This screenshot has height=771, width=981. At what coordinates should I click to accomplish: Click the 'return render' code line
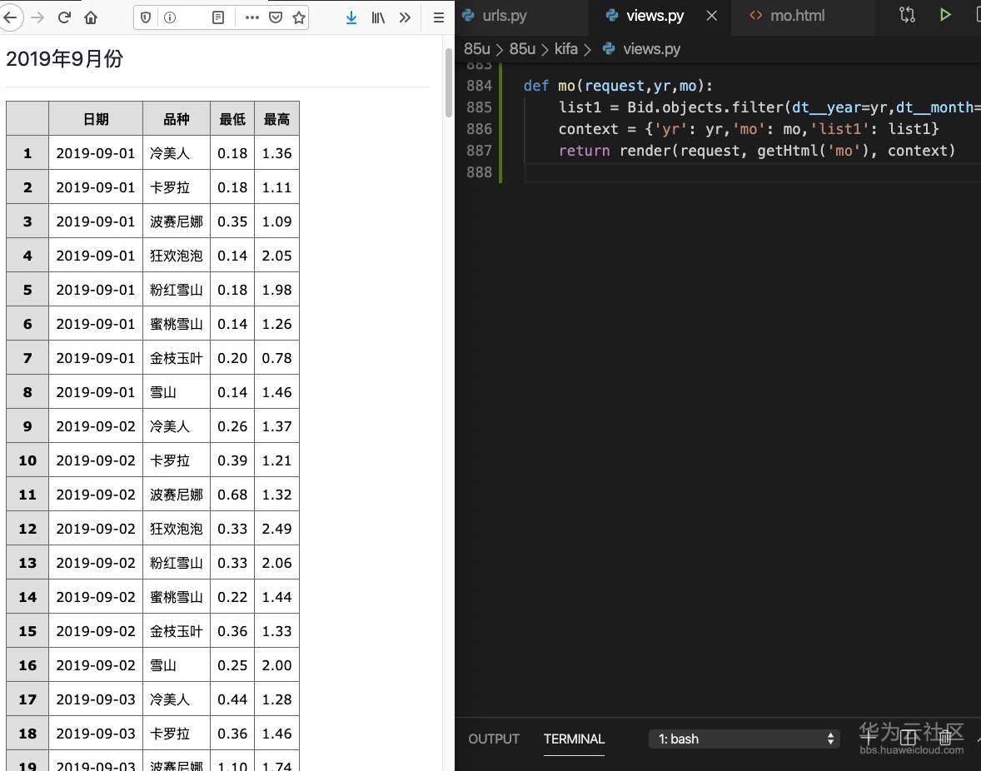[757, 151]
